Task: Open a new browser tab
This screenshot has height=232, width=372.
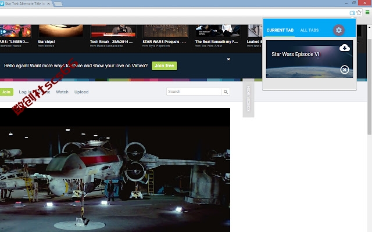Action: 58,4
